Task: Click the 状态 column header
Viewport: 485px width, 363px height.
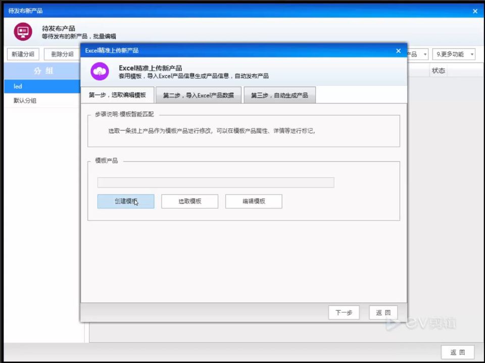Action: (439, 71)
